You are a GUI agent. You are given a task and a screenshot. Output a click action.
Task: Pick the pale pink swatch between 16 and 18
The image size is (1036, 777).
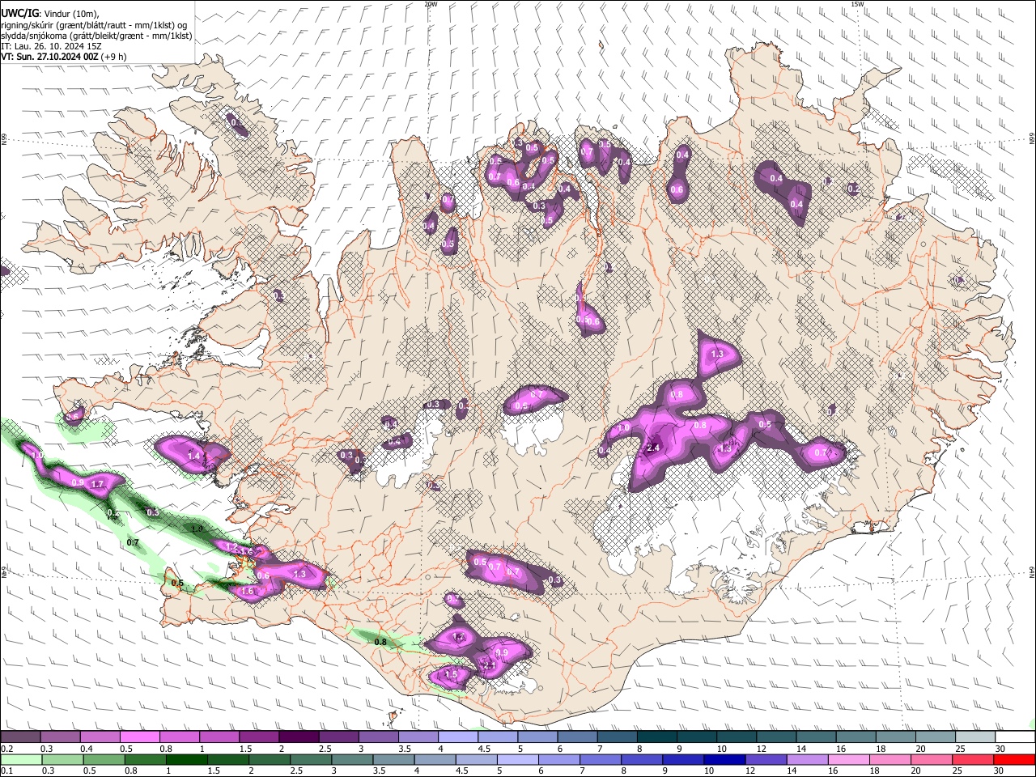(x=849, y=759)
